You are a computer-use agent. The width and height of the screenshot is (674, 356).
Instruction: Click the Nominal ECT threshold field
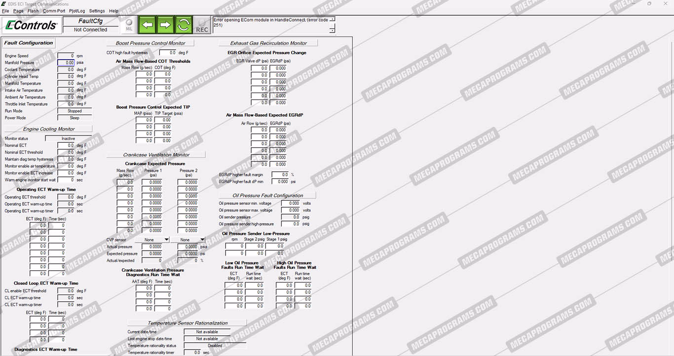click(x=66, y=153)
